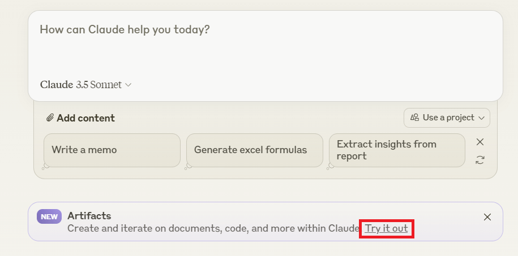Click Add content label
Image resolution: width=518 pixels, height=256 pixels.
click(x=85, y=118)
